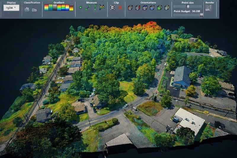Click the Measure section label
Viewport: 237px width, 158px height.
[x=92, y=3]
